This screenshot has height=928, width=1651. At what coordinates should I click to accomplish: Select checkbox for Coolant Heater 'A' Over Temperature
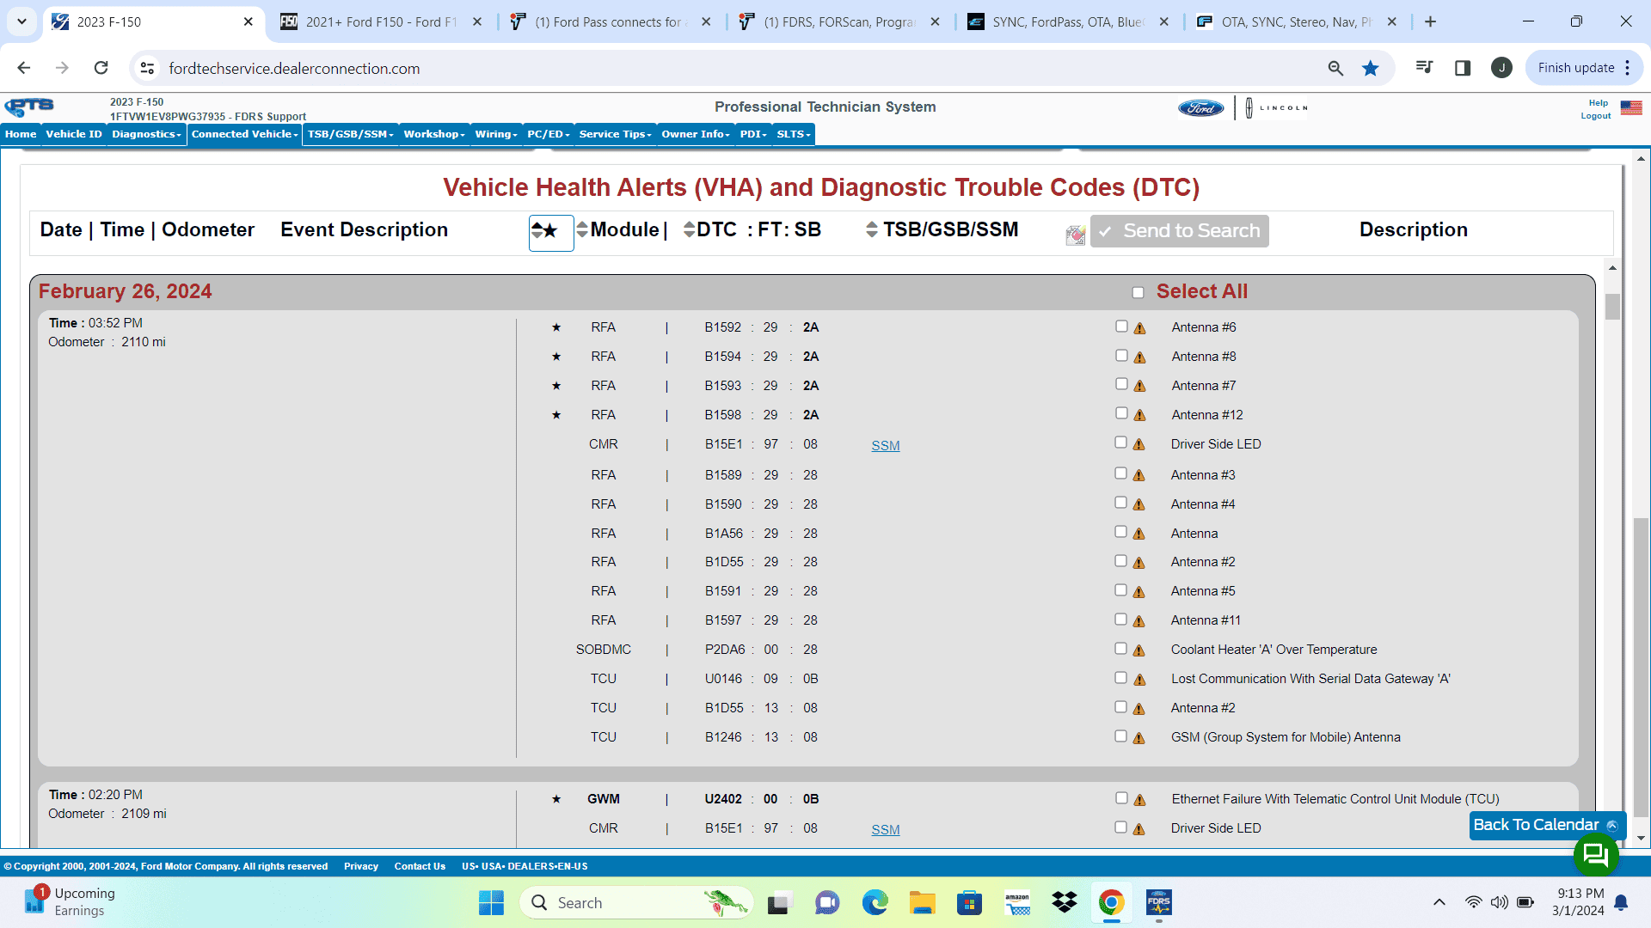(x=1120, y=649)
